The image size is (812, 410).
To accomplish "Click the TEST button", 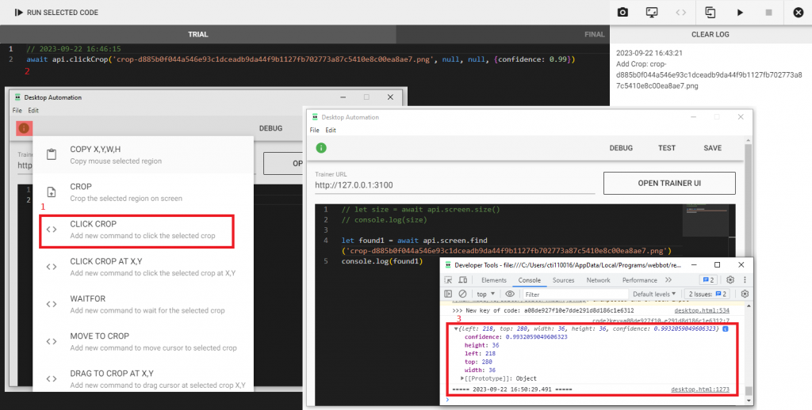I will 666,148.
